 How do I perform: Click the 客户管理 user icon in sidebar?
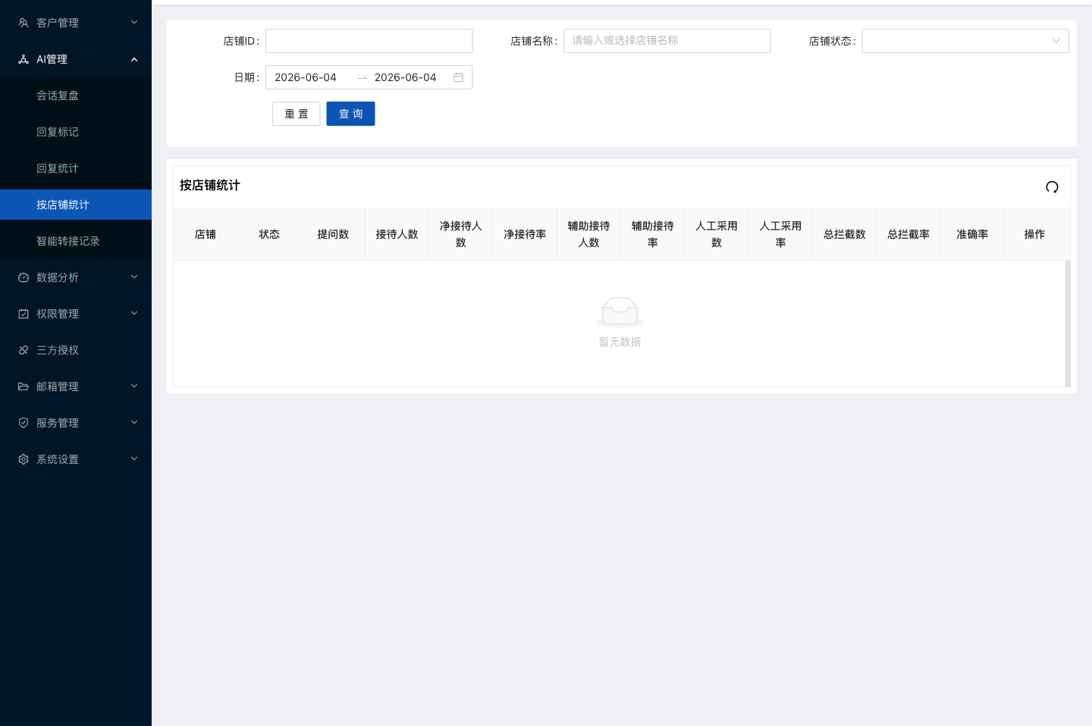[24, 23]
